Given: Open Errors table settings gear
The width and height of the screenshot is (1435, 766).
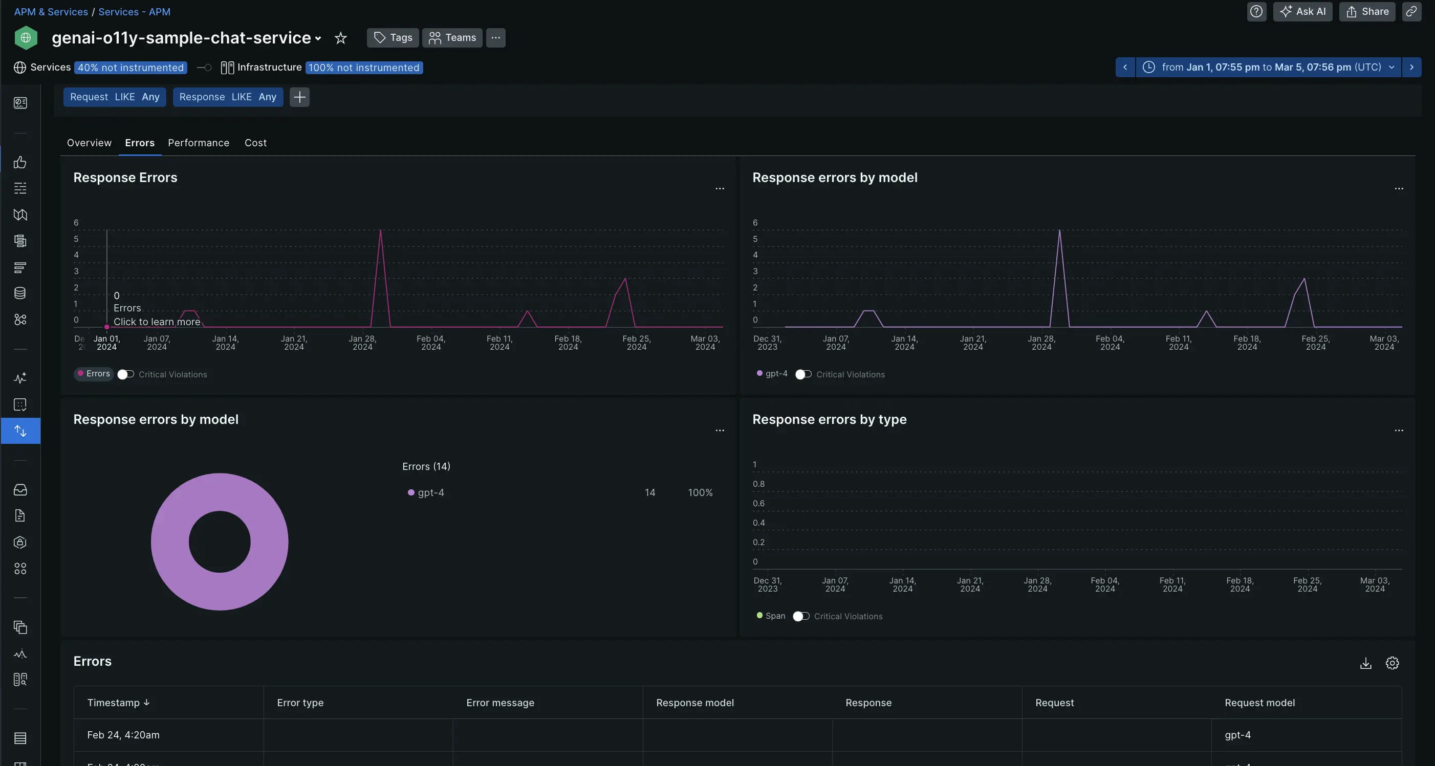Looking at the screenshot, I should click(x=1392, y=663).
